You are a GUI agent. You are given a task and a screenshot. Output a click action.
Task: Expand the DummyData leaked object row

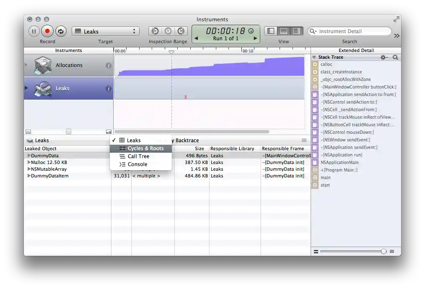coord(29,156)
